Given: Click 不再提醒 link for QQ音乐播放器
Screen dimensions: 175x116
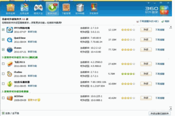Looking at the screenshot, I should 160,84.
